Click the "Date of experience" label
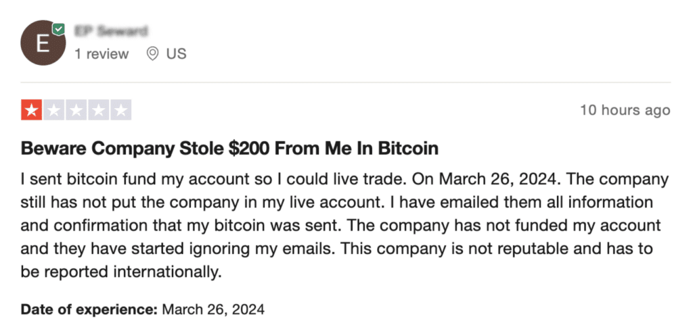This screenshot has width=693, height=329. click(x=89, y=309)
